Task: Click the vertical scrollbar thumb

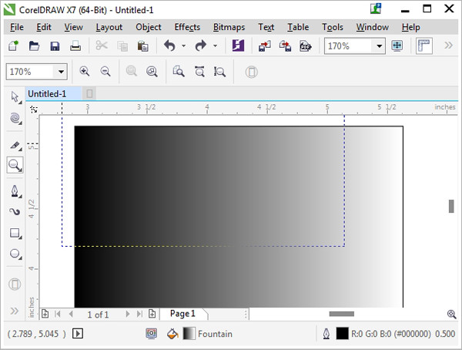Action: [x=451, y=206]
